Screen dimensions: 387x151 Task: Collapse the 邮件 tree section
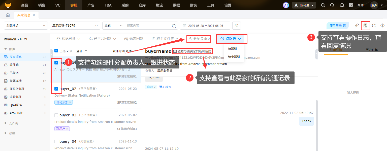(x=6, y=49)
